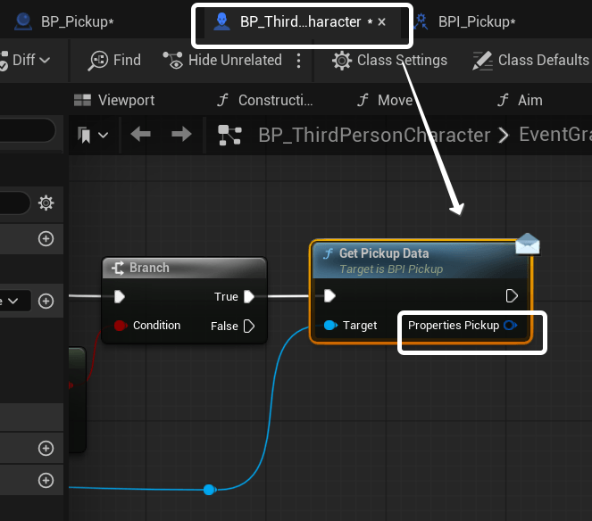Close the BP_ThirdPersonCharacter tab

[382, 21]
